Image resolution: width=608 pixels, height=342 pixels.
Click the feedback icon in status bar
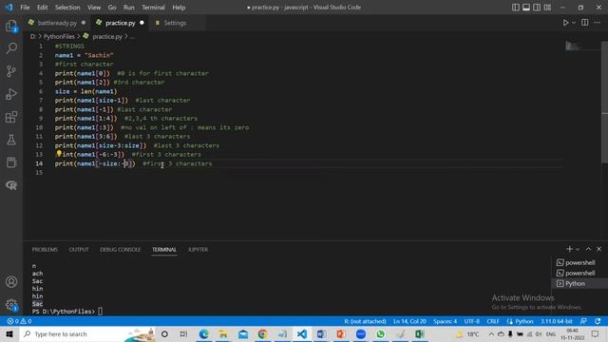point(583,321)
